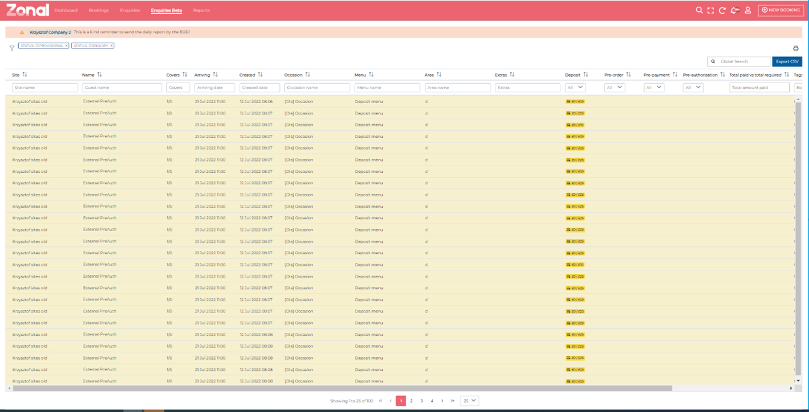Open the notifications bell
This screenshot has width=809, height=412.
[734, 10]
